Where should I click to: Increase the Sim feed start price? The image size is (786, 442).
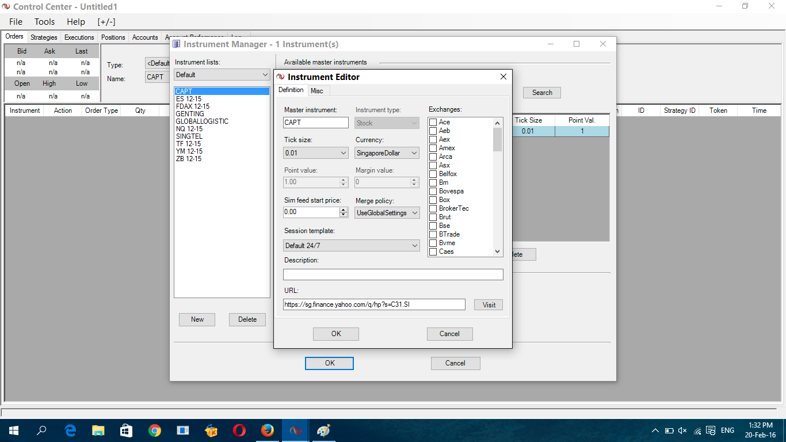tap(344, 209)
